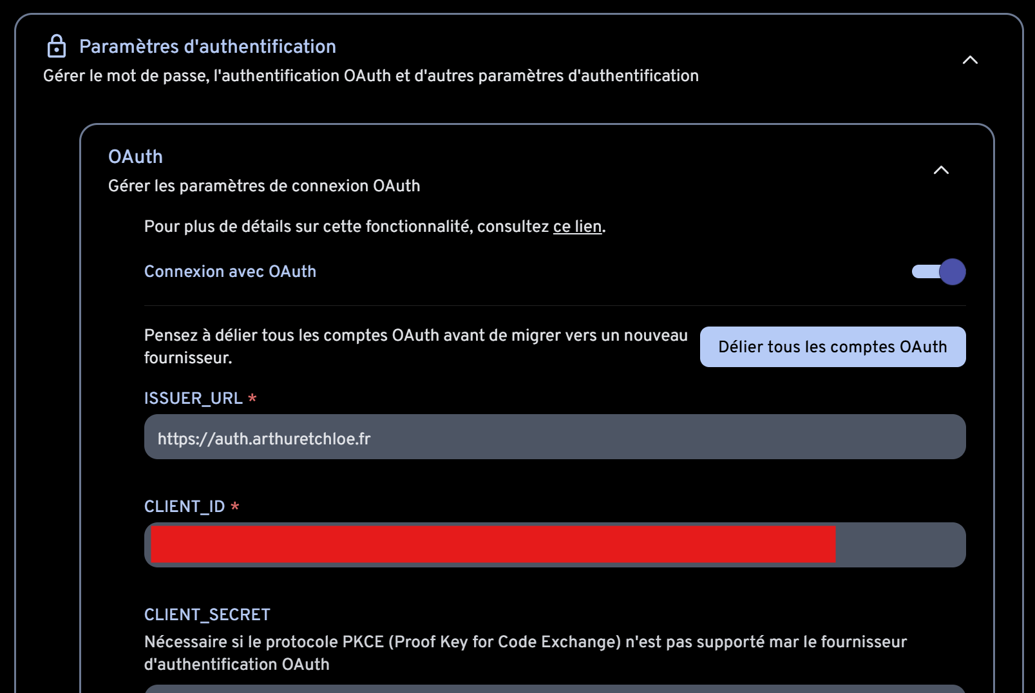Click the OAuth section title
This screenshot has height=693, width=1035.
click(x=135, y=157)
